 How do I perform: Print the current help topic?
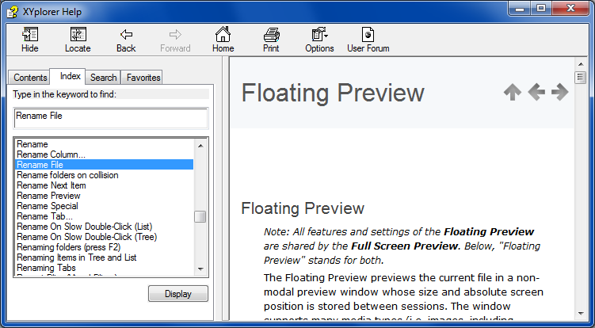271,35
